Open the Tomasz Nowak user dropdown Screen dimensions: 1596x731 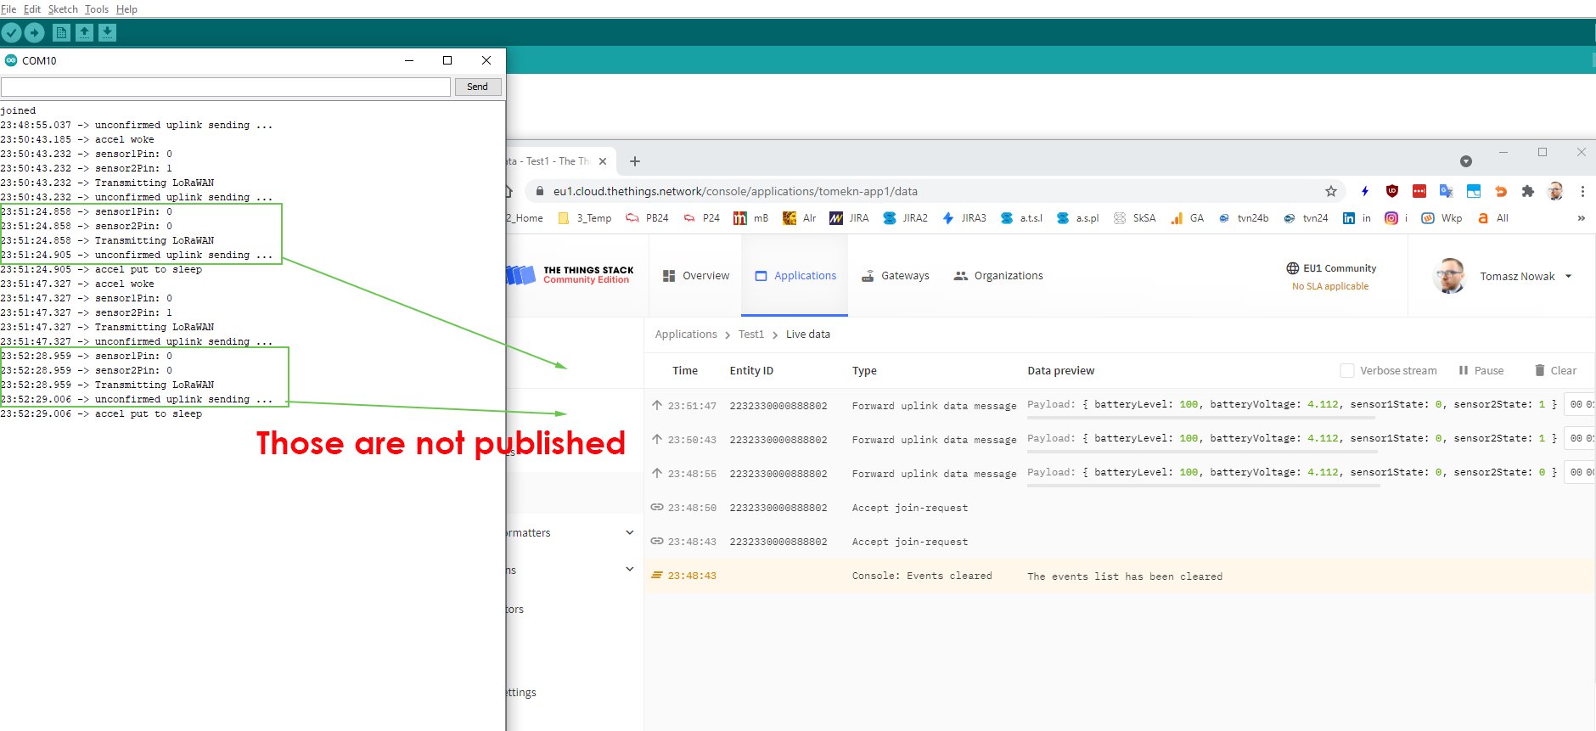click(1526, 276)
